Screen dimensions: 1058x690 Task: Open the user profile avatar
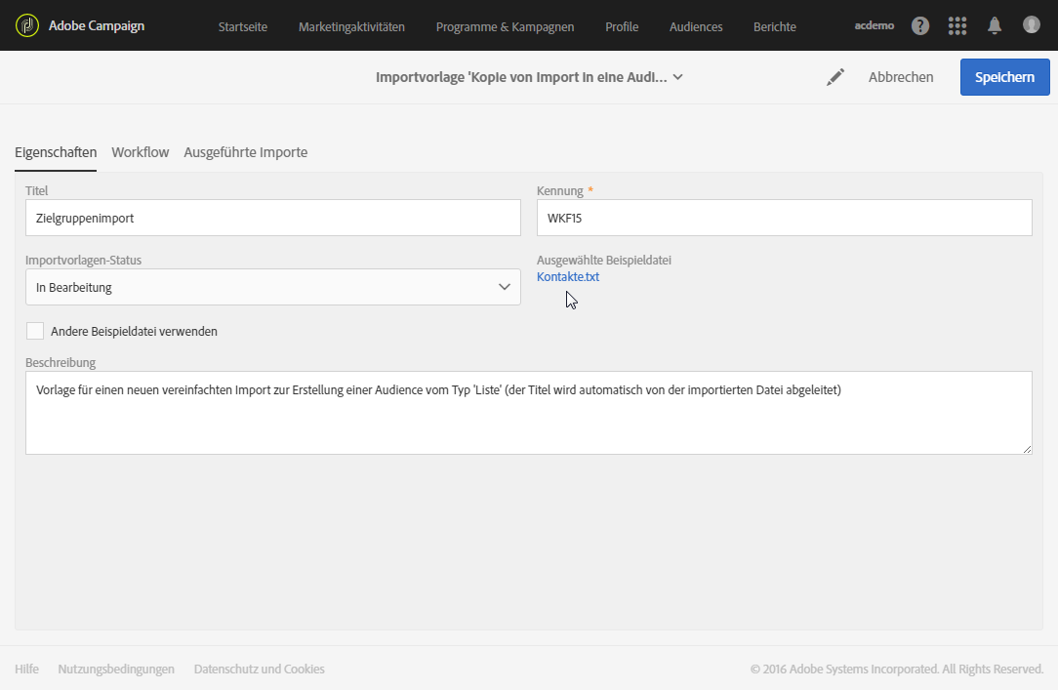(1032, 24)
